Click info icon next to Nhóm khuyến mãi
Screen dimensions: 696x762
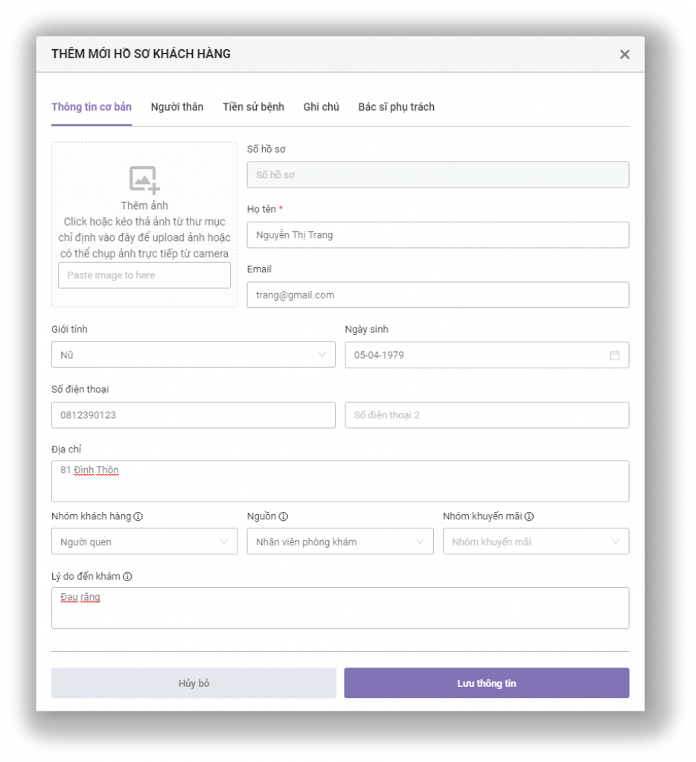pyautogui.click(x=529, y=516)
